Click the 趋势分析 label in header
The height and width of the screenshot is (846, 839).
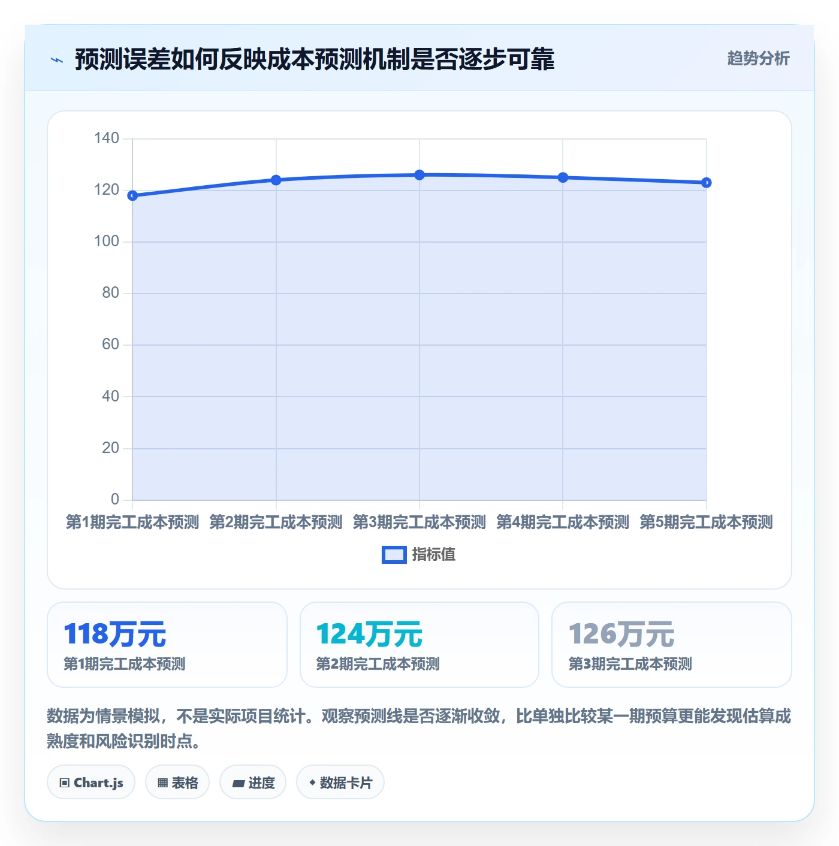click(x=758, y=58)
